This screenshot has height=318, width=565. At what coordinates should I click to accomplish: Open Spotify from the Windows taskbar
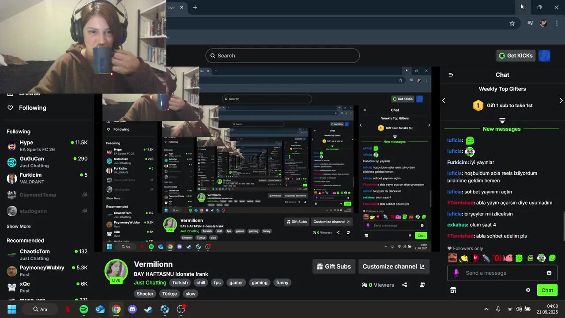point(84,309)
